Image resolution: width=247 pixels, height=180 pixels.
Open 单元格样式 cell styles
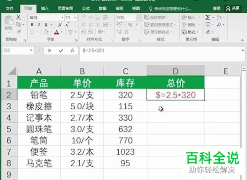158,32
